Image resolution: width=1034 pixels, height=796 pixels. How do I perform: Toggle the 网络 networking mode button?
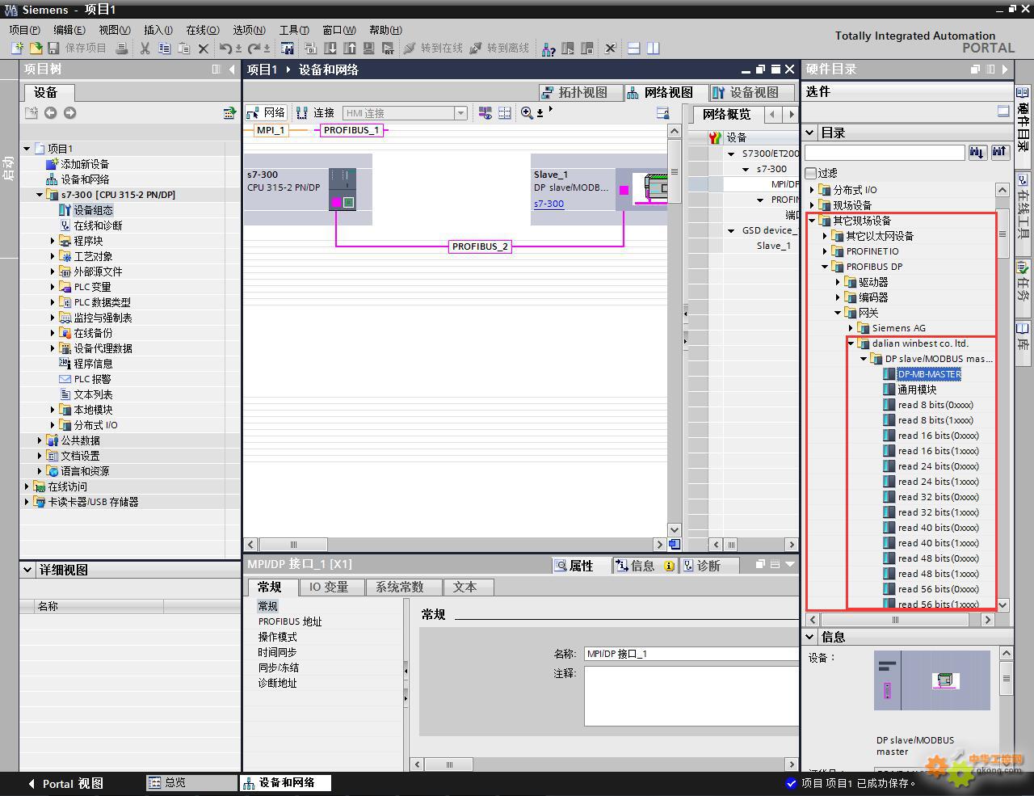267,113
